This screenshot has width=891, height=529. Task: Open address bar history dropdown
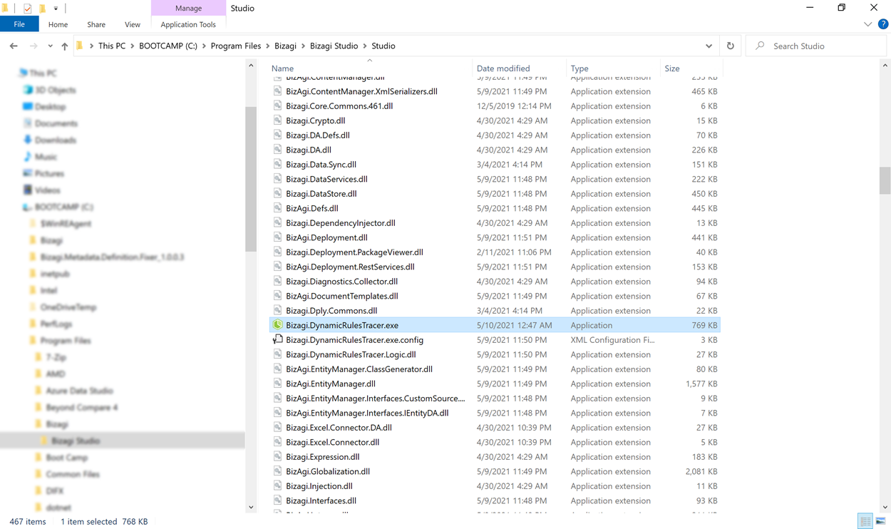[709, 46]
